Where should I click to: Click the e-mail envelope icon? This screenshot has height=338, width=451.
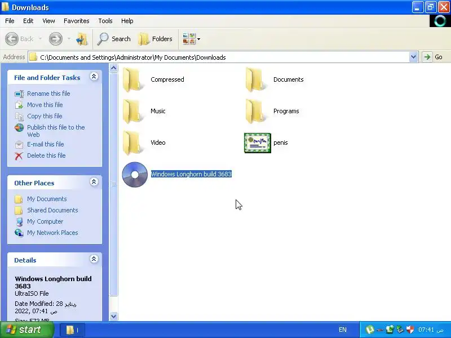19,144
